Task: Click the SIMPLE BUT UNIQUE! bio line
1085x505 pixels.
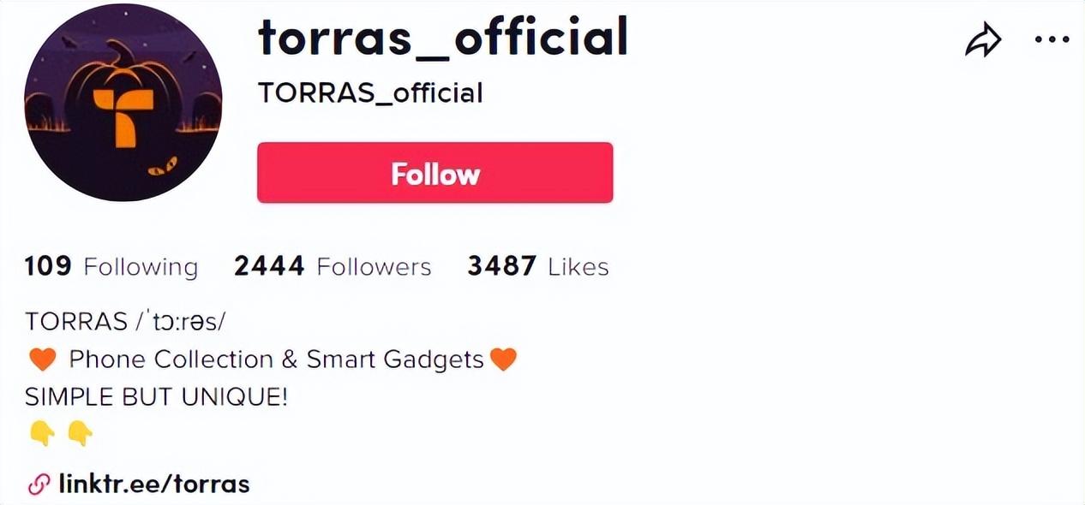Action: (x=157, y=397)
